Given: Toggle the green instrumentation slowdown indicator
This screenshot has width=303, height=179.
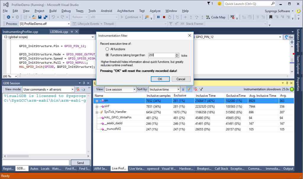Looking at the screenshot, I should click(x=292, y=89).
